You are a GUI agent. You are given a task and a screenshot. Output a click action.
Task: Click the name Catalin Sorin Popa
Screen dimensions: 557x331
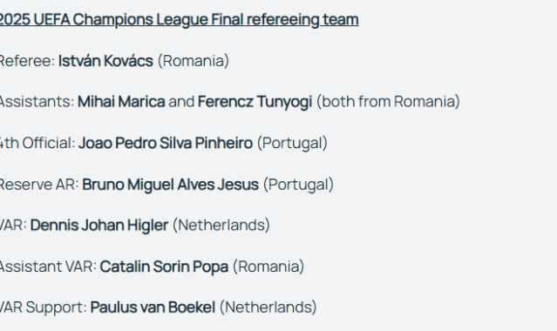pyautogui.click(x=164, y=267)
